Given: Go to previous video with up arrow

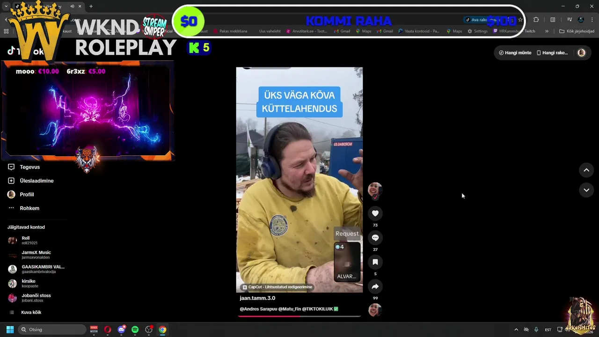Looking at the screenshot, I should (586, 170).
